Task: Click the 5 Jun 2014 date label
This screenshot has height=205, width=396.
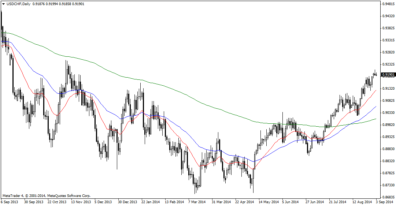Action: tap(291, 202)
